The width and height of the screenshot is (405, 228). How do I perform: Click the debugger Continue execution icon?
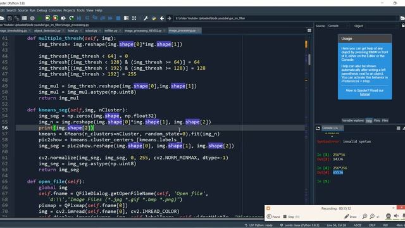pyautogui.click(x=110, y=18)
